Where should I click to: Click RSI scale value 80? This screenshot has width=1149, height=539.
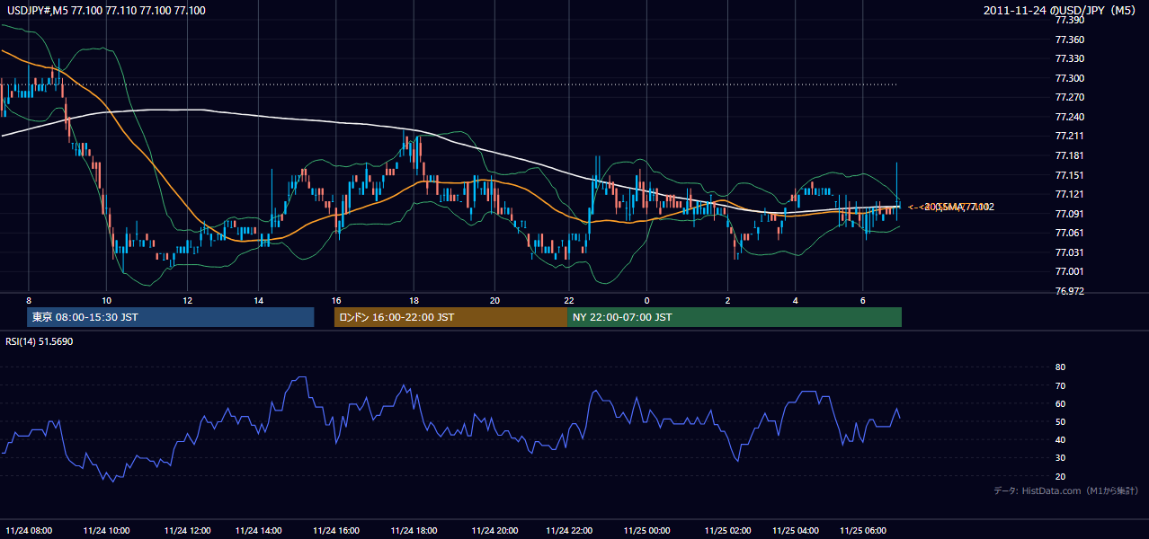[1061, 367]
